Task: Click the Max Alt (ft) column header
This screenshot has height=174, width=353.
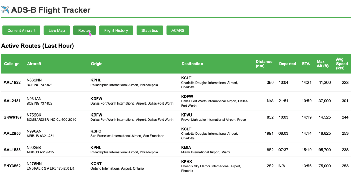Action: 323,64
